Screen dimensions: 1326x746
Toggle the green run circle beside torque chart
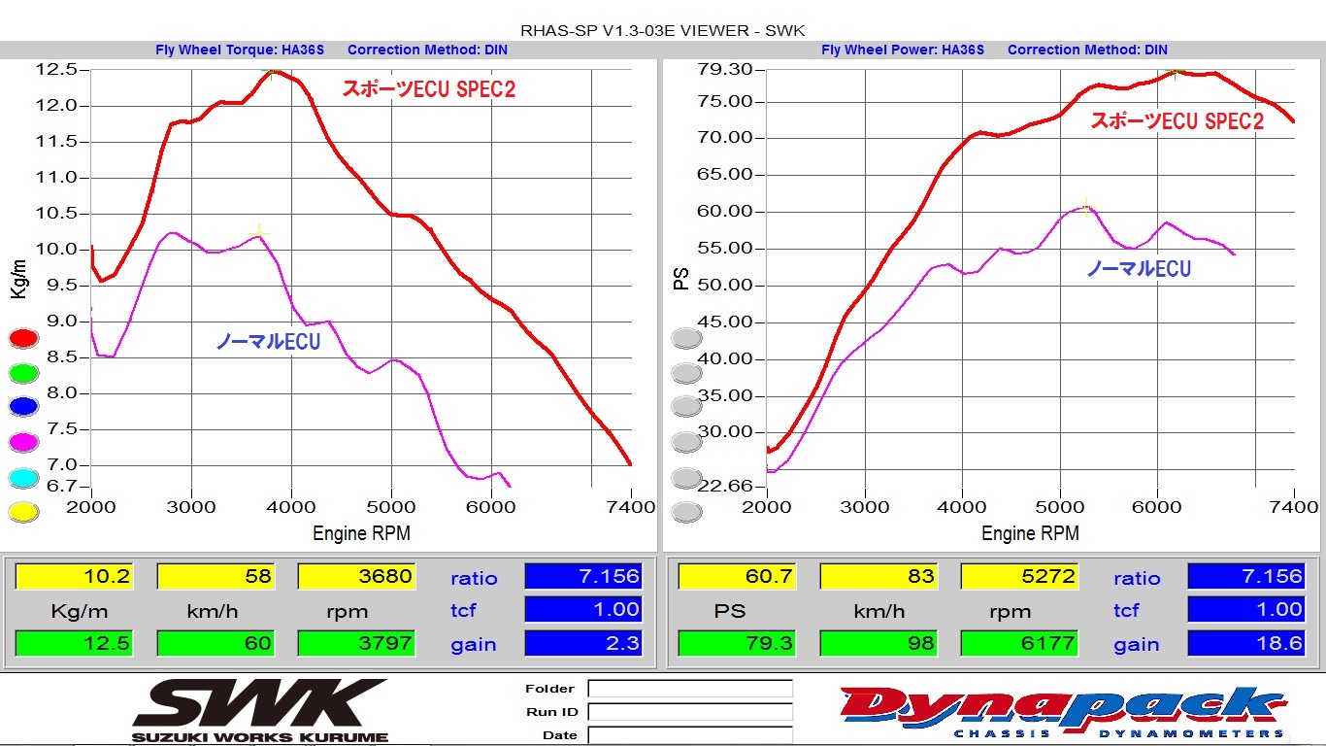[x=23, y=372]
